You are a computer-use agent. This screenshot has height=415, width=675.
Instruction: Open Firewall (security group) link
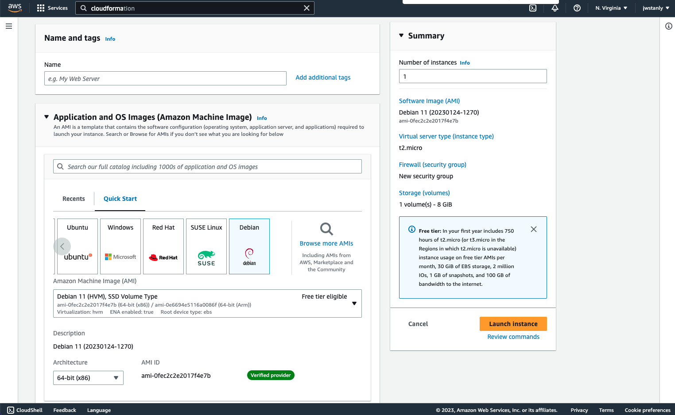coord(432,165)
